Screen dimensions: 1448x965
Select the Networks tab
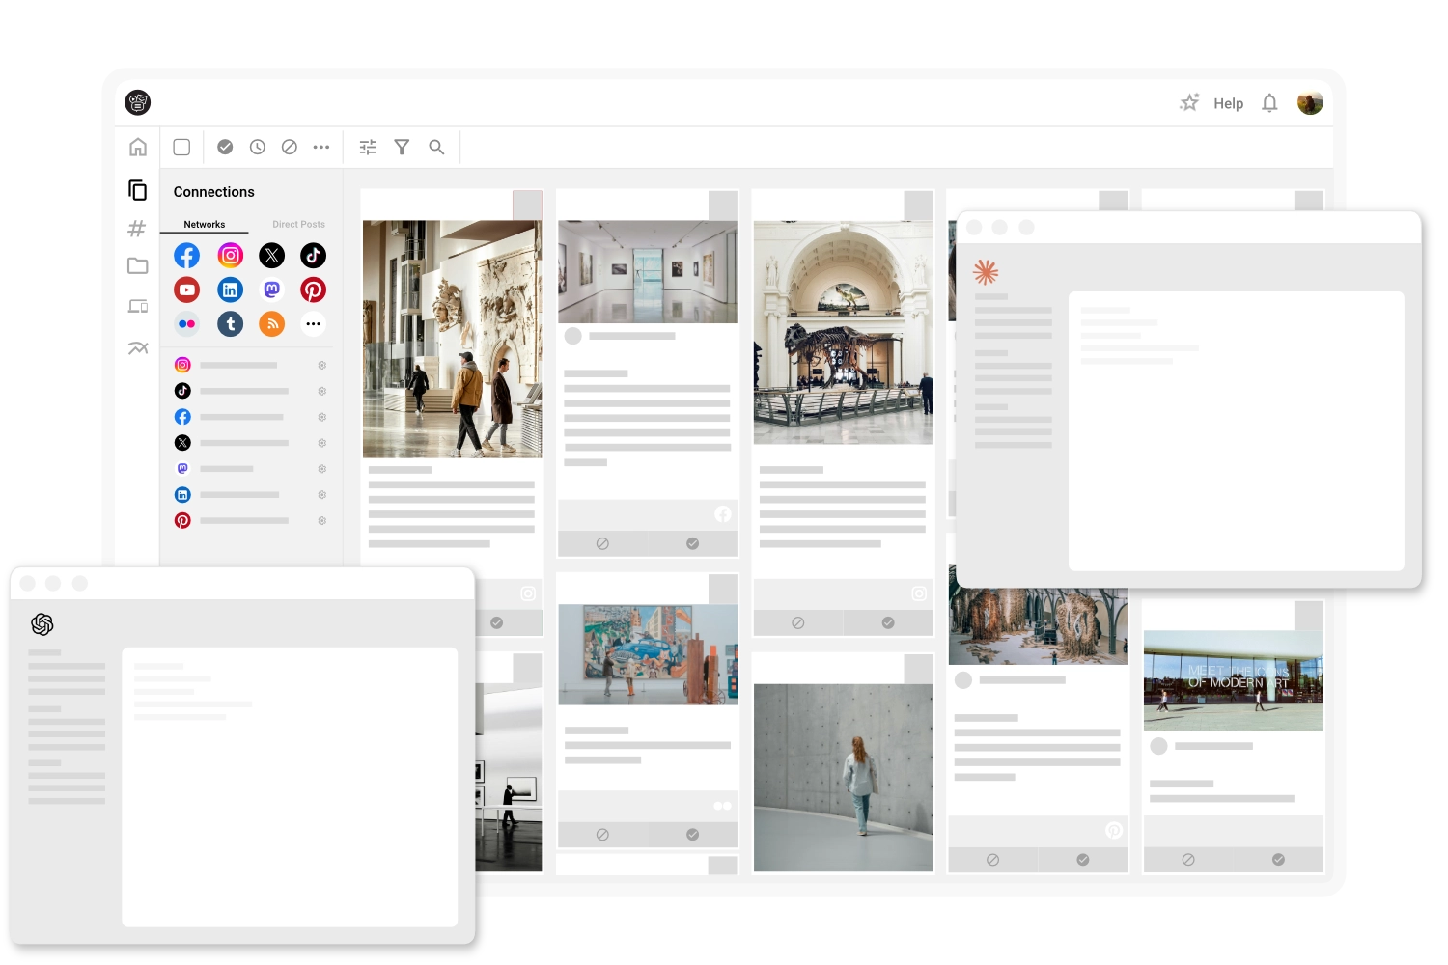[x=204, y=224]
